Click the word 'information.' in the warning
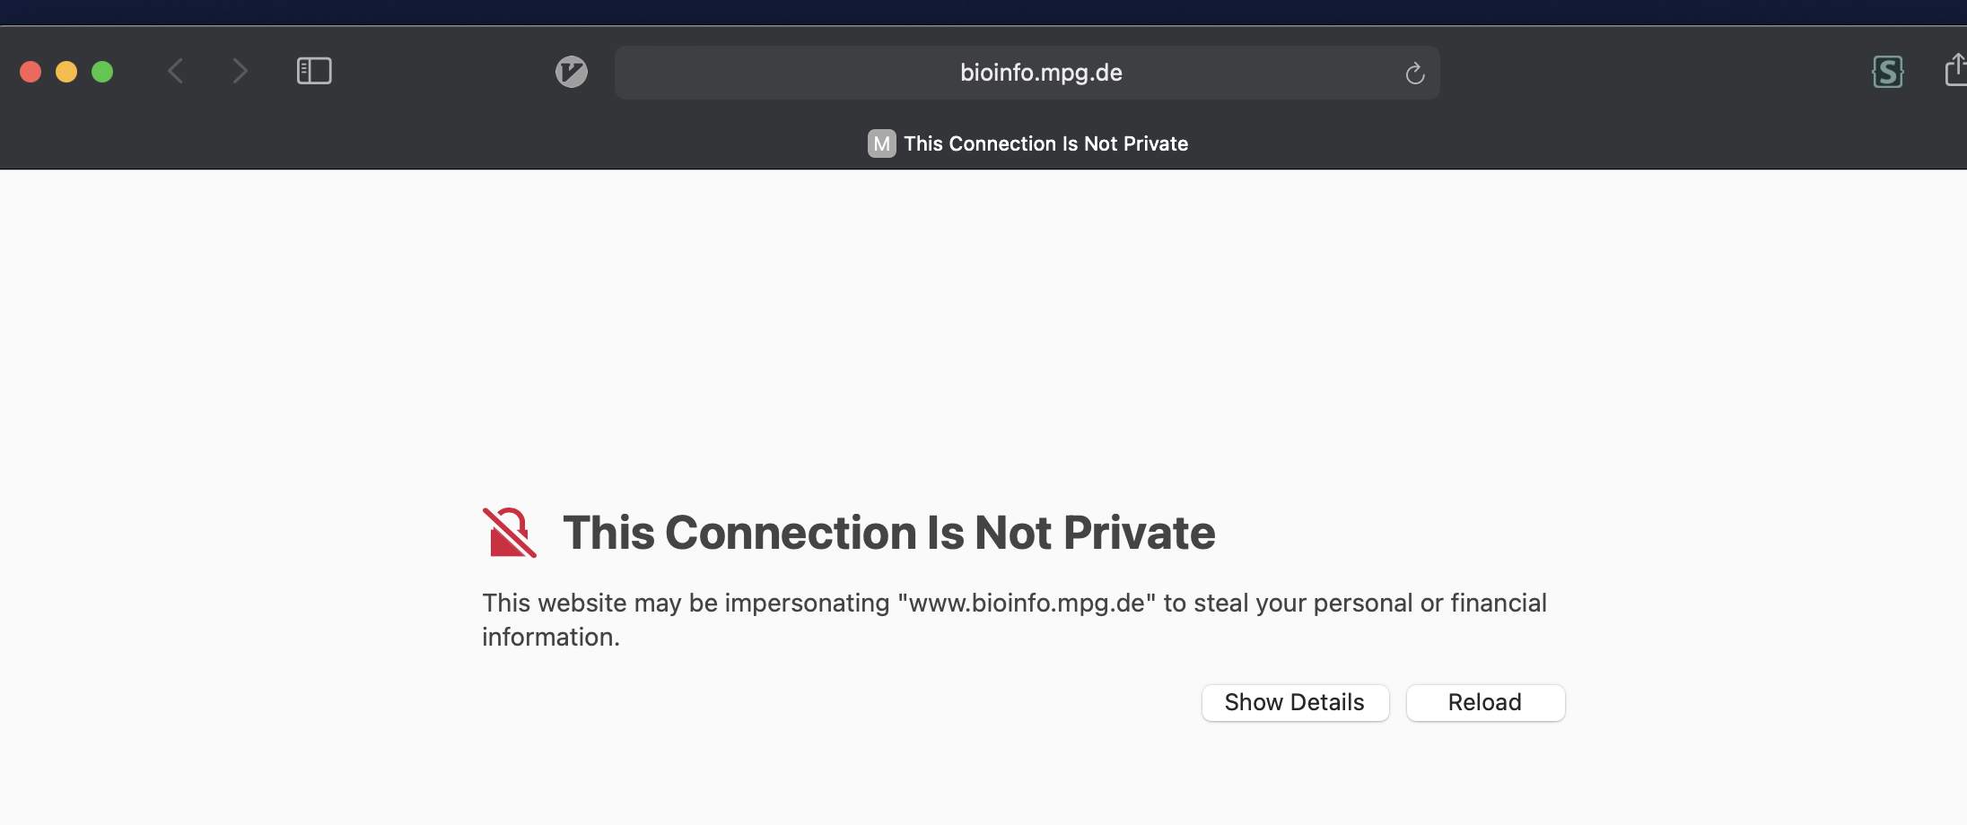This screenshot has height=825, width=1967. (551, 637)
